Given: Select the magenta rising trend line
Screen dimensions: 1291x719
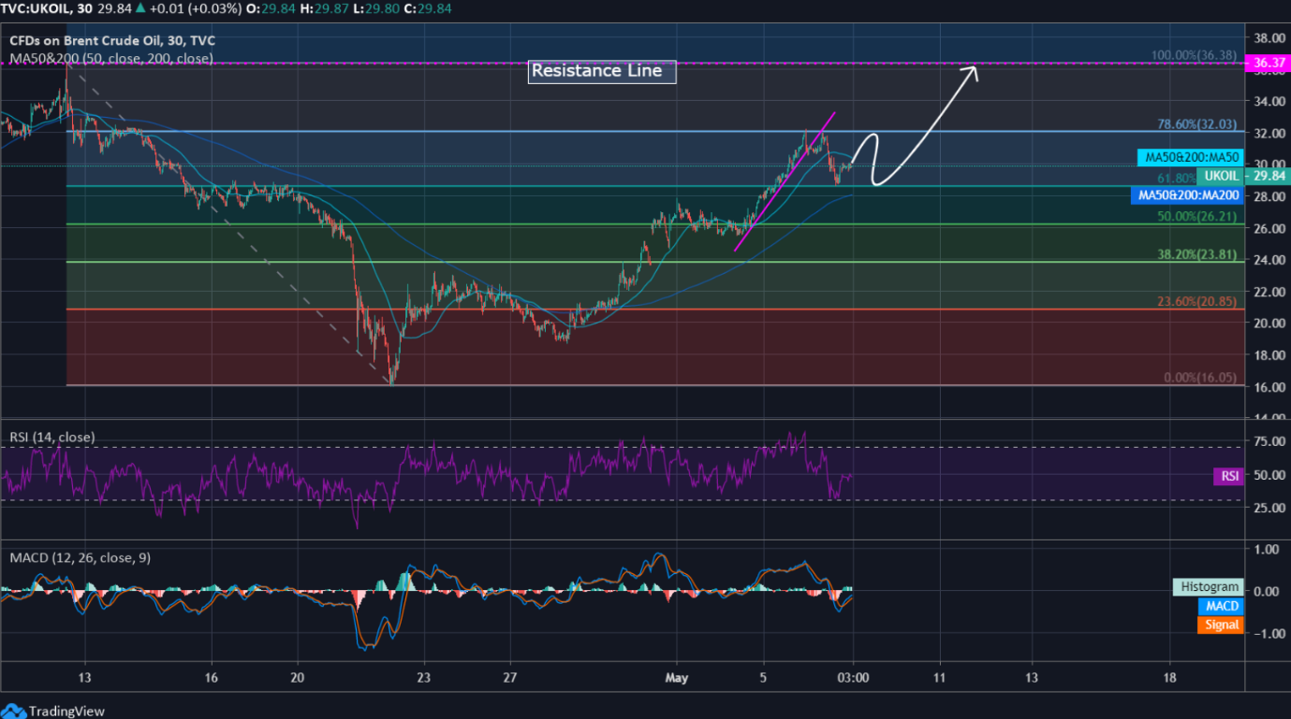Looking at the screenshot, I should click(x=785, y=182).
